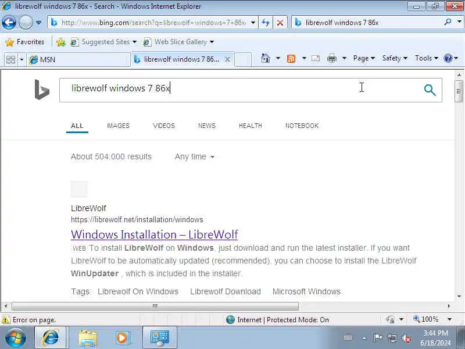Open the Favorites star button
The image size is (465, 349).
[25, 42]
